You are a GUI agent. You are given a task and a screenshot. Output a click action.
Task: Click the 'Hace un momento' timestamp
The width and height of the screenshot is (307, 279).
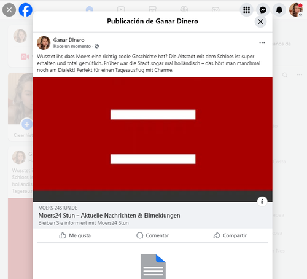pos(72,46)
